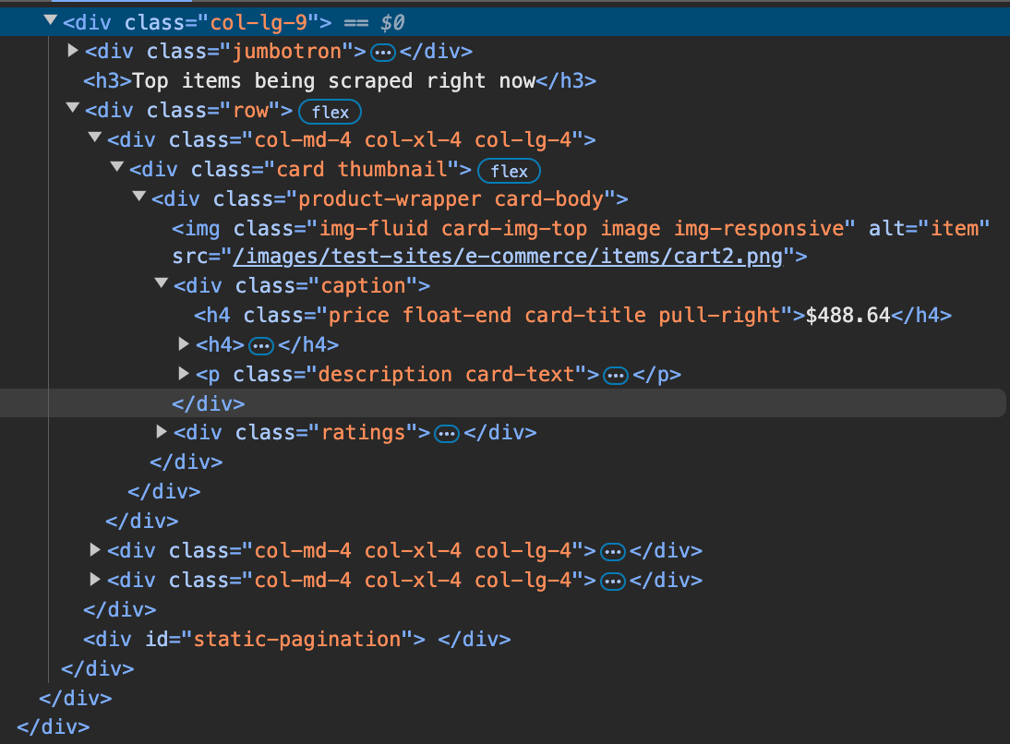1010x744 pixels.
Task: Reveal description card-text contents via ellipsis icon
Action: click(616, 375)
